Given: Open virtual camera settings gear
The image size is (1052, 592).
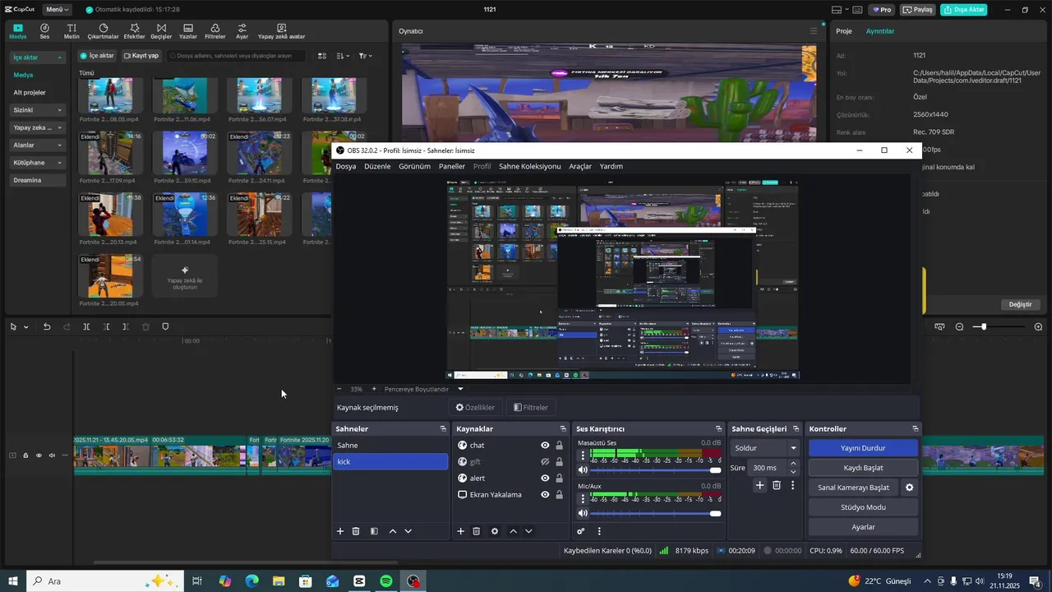Looking at the screenshot, I should pos(909,488).
